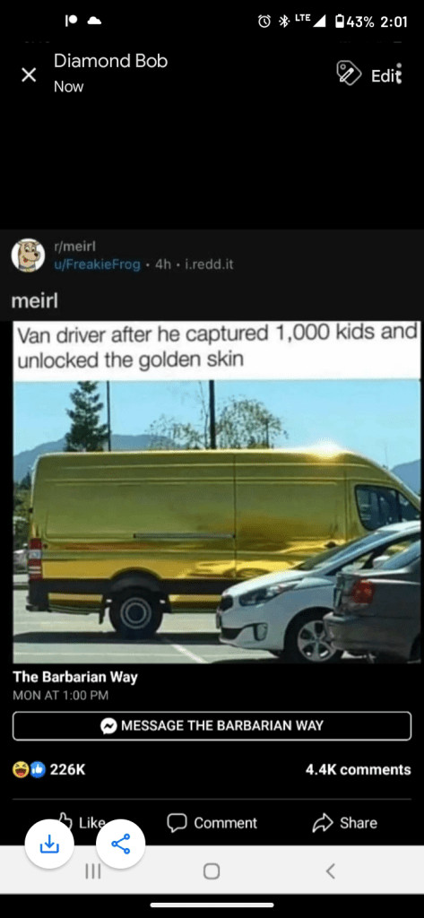Open the 4.4K comments link
The width and height of the screenshot is (424, 918).
point(359,769)
